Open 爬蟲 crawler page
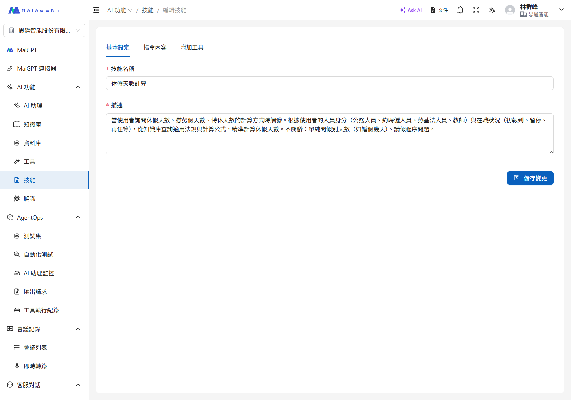Image resolution: width=571 pixels, height=400 pixels. pyautogui.click(x=29, y=198)
